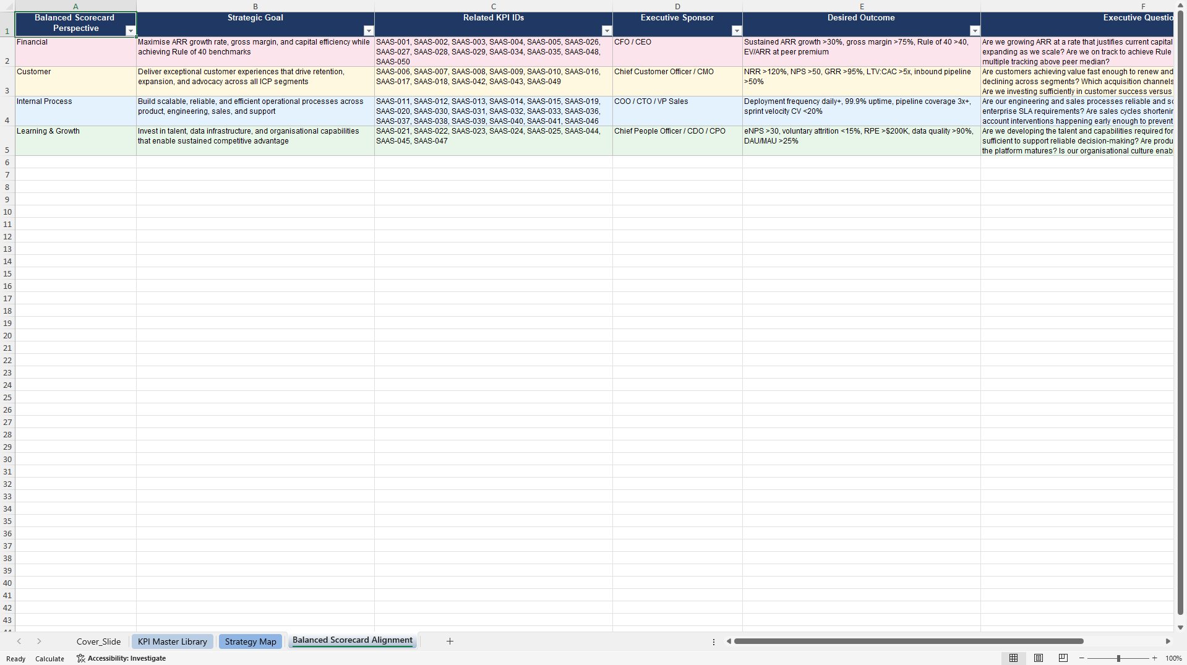Click the Normal view icon in status bar
This screenshot has width=1187, height=665.
[1013, 658]
